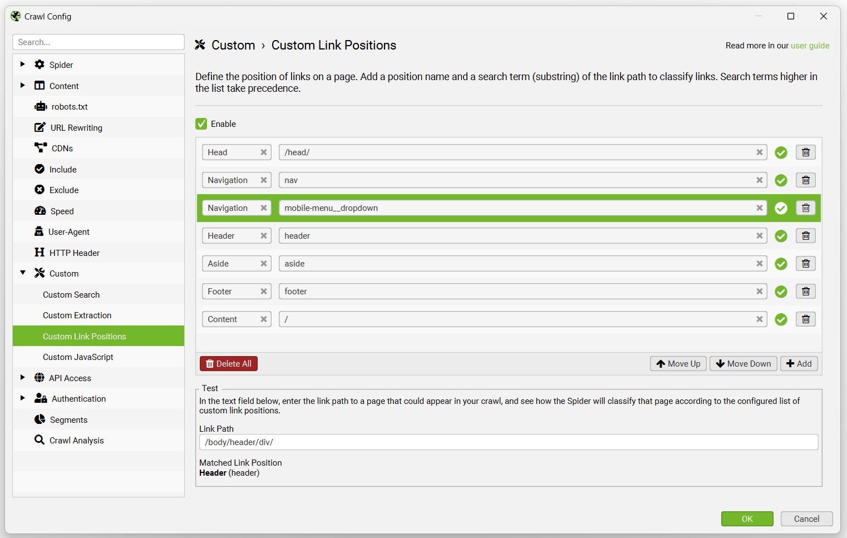Open Custom Extraction settings
847x538 pixels.
[x=77, y=315]
